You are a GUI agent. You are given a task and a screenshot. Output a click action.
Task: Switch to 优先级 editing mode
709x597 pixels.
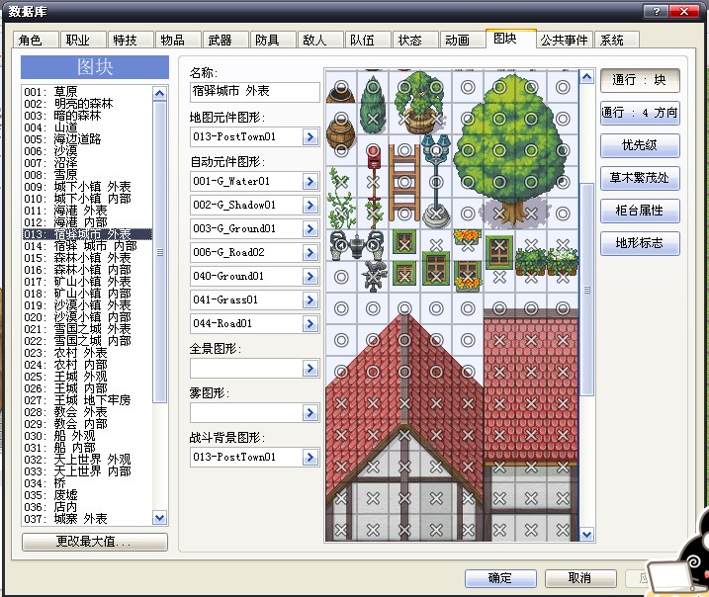pos(640,145)
